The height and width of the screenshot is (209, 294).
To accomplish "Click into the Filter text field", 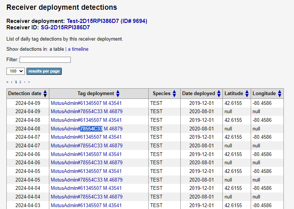I will coord(45,60).
